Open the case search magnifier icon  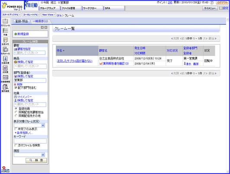tap(5, 88)
